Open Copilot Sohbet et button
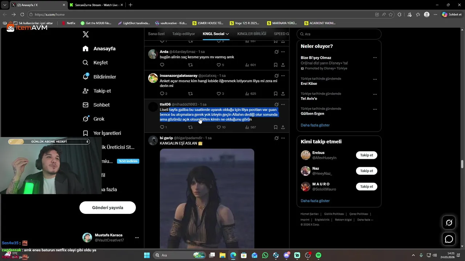Image resolution: width=465 pixels, height=261 pixels. (x=452, y=14)
